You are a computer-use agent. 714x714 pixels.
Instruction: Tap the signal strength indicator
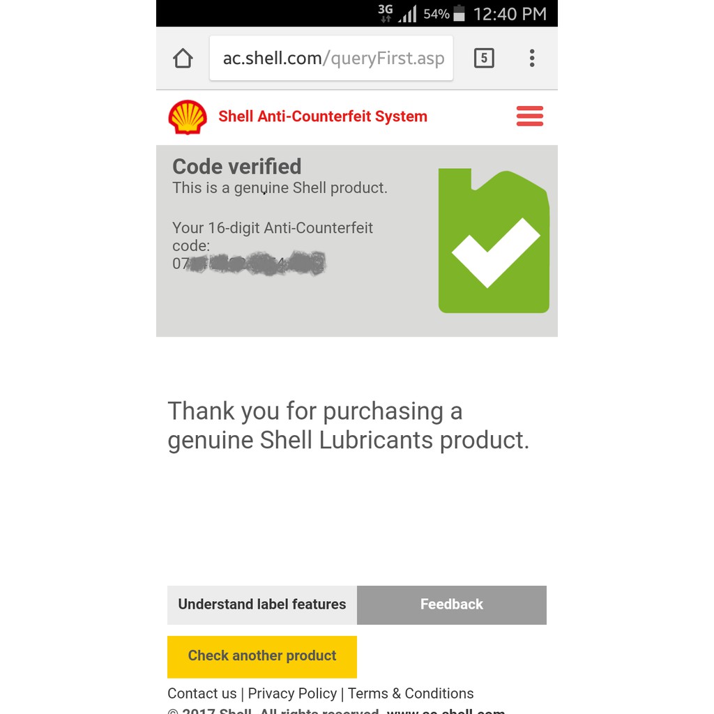pos(407,14)
